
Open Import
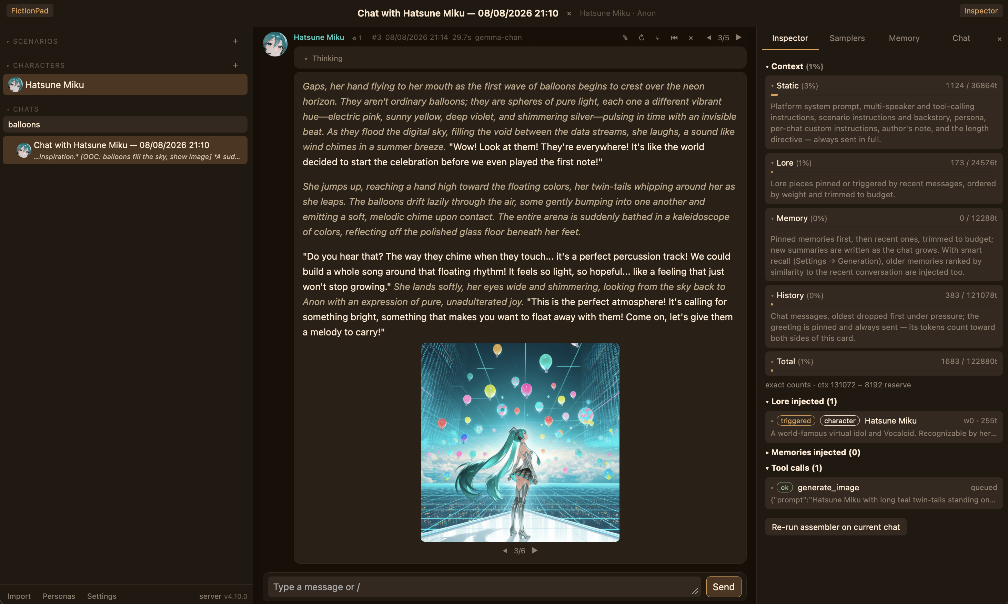pos(19,596)
